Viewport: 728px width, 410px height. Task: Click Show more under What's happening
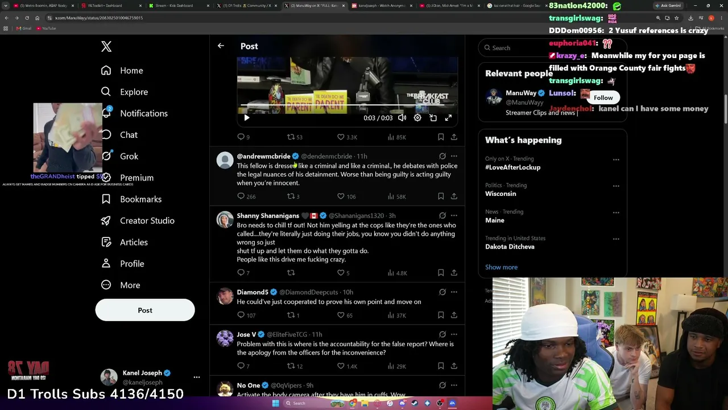point(501,267)
